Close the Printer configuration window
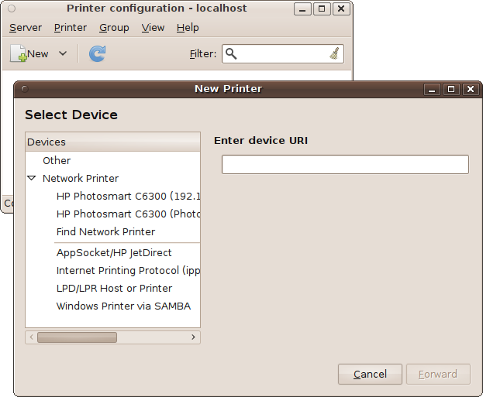483x397 pixels. (x=341, y=9)
